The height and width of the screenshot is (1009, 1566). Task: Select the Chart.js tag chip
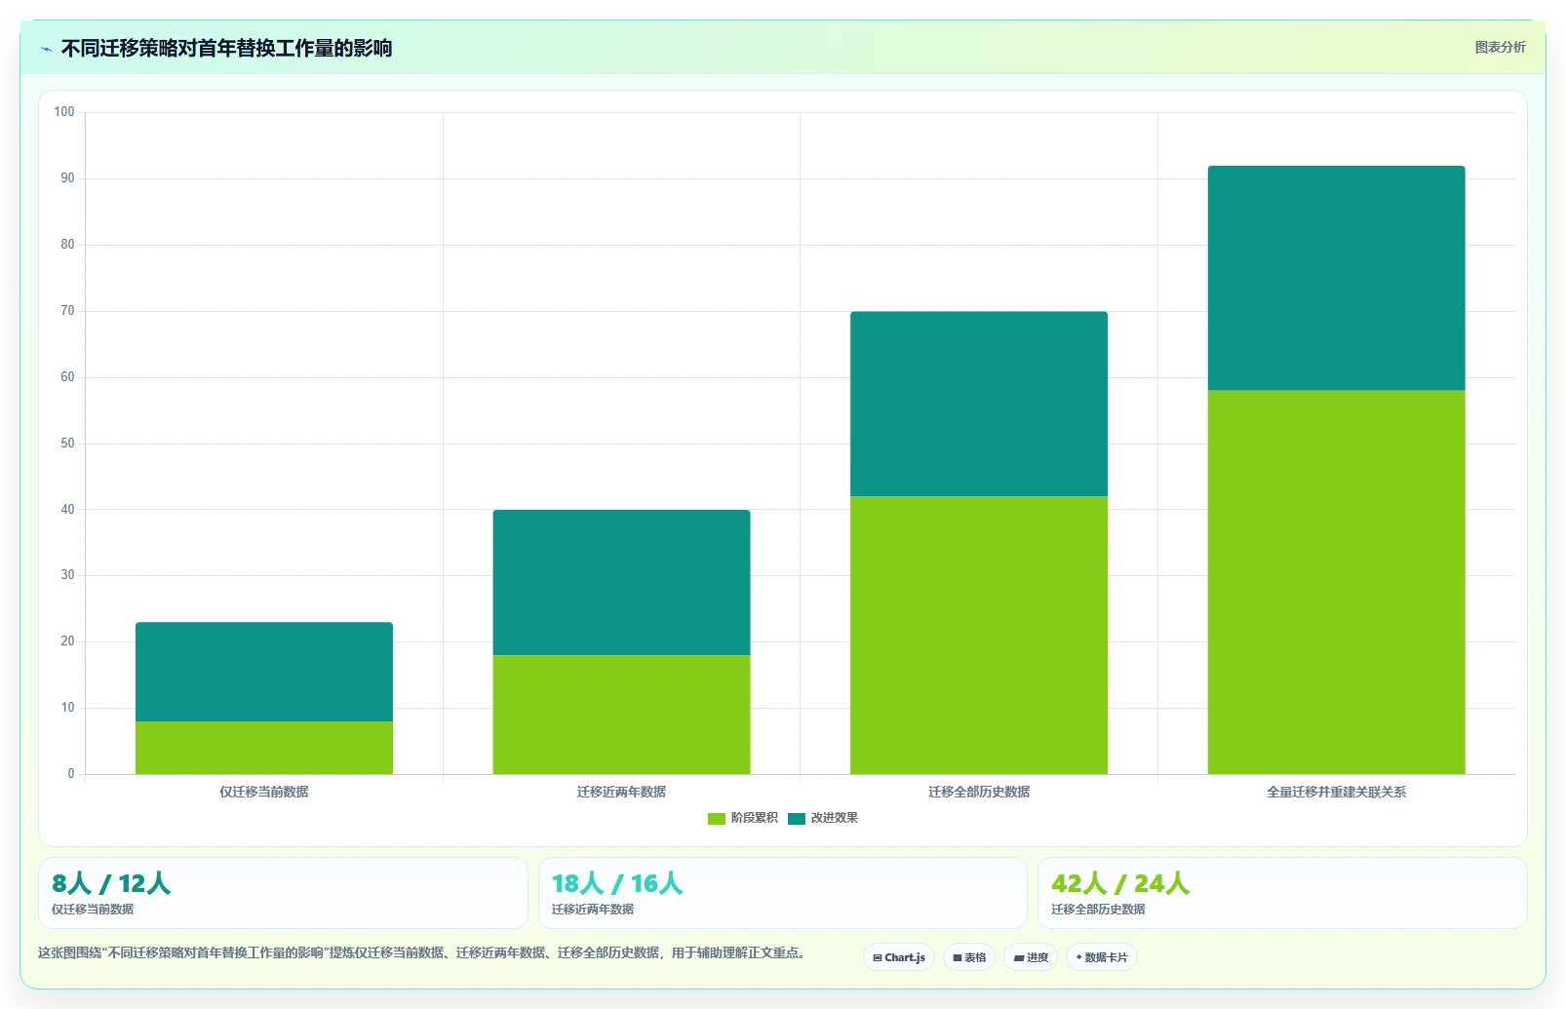point(899,957)
